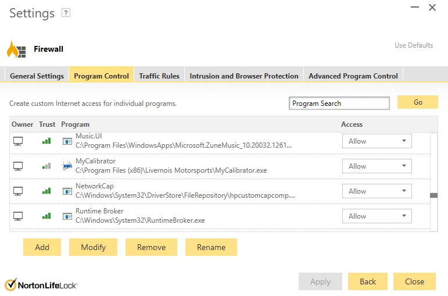The height and width of the screenshot is (296, 448).
Task: Click trust level bars for MyCalibrator
Action: pyautogui.click(x=46, y=166)
